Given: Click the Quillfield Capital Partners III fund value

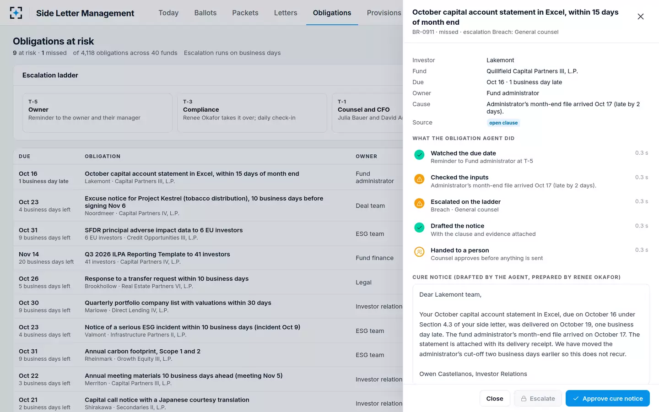Looking at the screenshot, I should [532, 71].
